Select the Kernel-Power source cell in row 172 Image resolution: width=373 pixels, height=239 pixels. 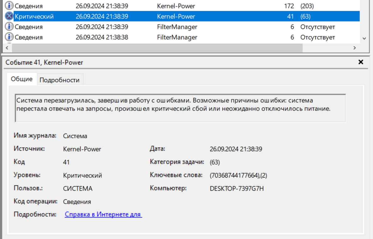[x=176, y=6]
